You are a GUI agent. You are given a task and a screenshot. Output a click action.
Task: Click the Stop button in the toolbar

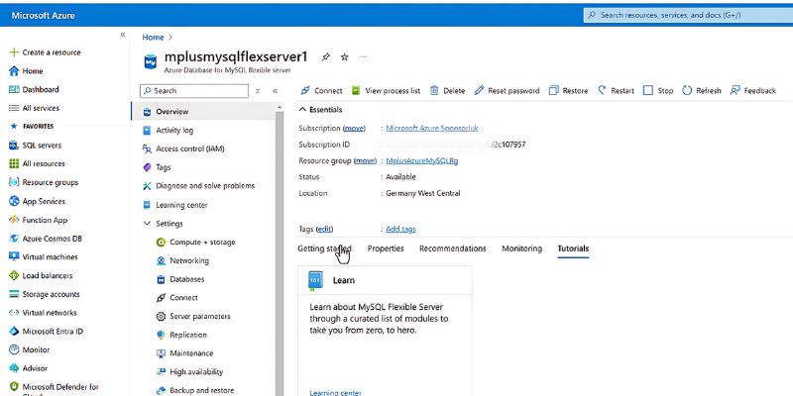[658, 91]
